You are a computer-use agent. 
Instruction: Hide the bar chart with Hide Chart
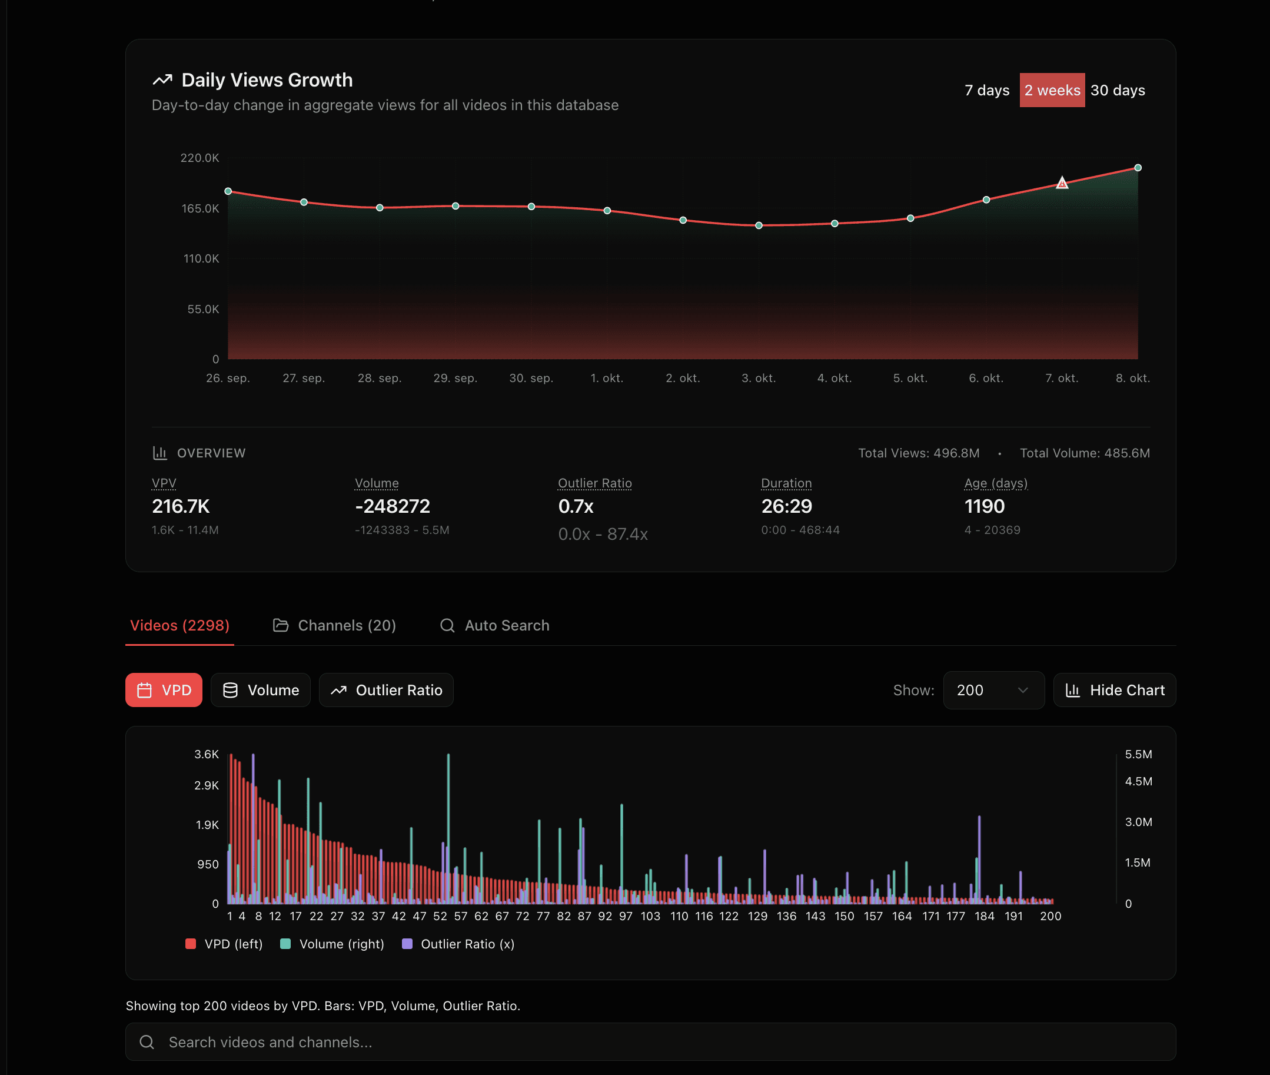point(1115,690)
